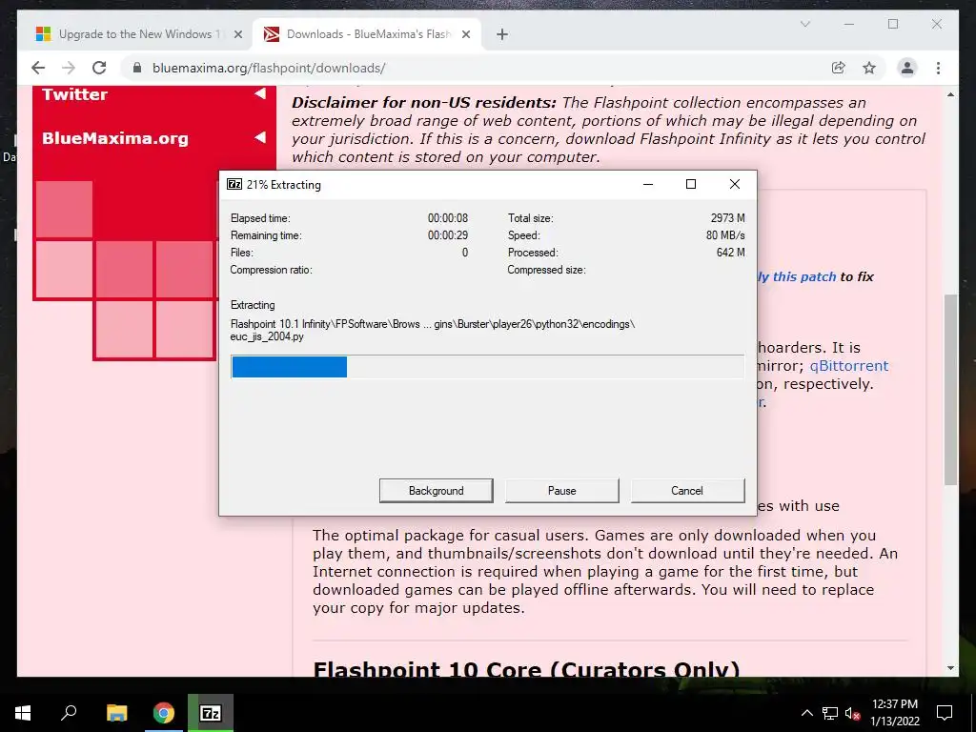Viewport: 976px width, 732px height.
Task: Bookmark this page with star icon
Action: click(869, 68)
